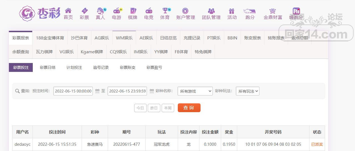
Task: Switch to the 转账报表 tab
Action: tap(276, 38)
